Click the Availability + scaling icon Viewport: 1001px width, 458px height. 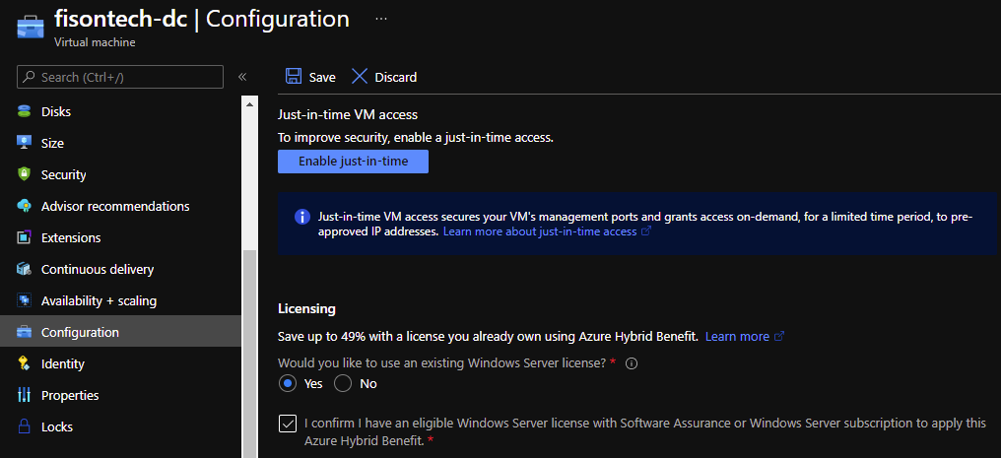(x=25, y=300)
